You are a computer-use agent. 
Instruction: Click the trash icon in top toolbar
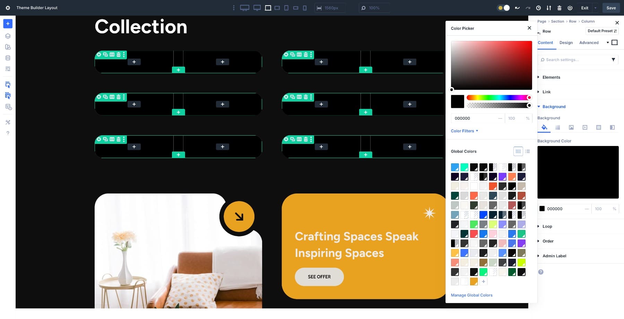(x=559, y=8)
